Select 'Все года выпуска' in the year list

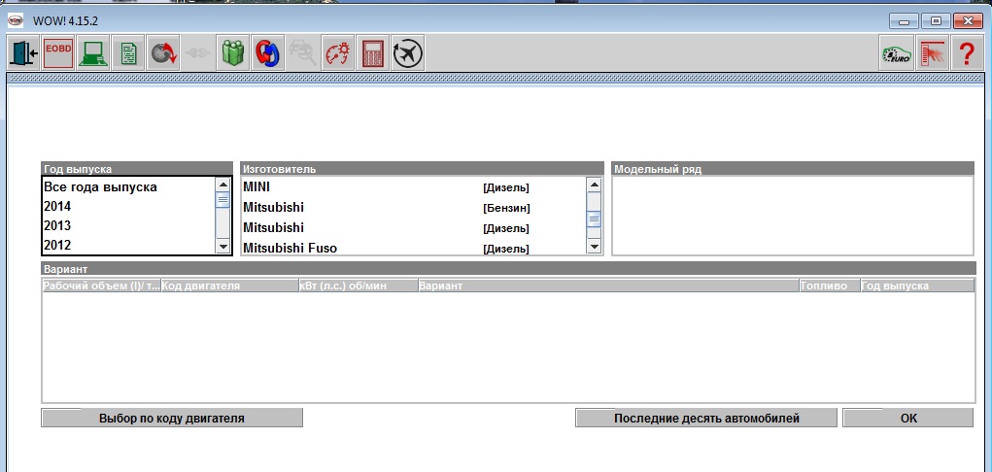[129, 187]
